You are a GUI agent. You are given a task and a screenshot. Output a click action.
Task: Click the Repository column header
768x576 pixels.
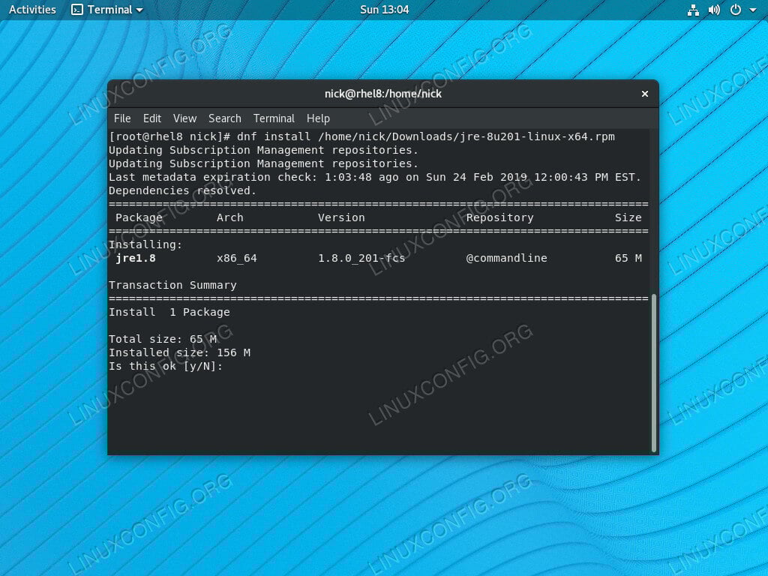[499, 217]
